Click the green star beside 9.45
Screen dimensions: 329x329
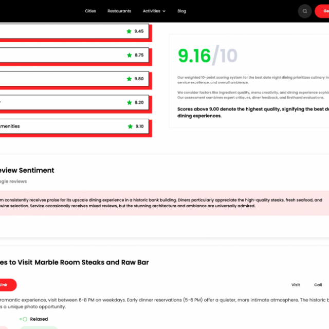coord(129,31)
